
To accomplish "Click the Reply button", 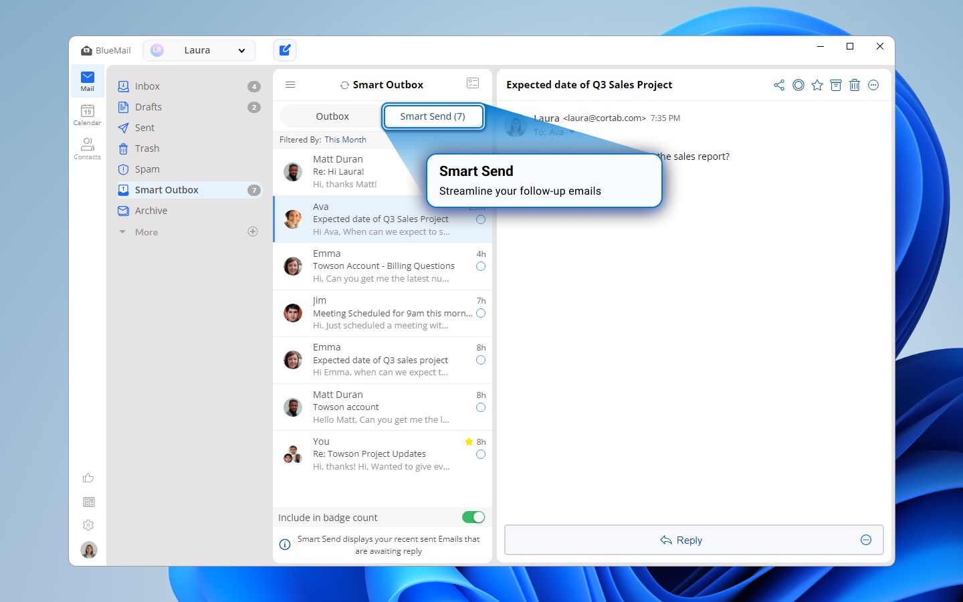I will 681,540.
